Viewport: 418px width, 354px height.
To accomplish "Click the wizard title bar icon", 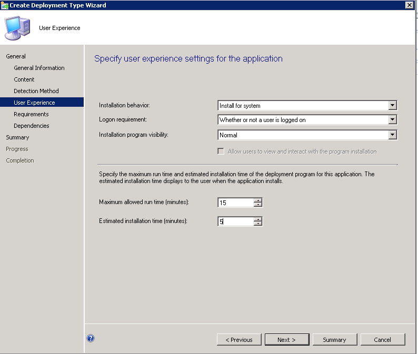I will click(5, 5).
